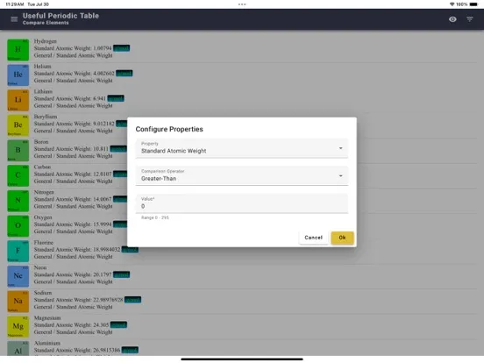
Task: Select the Oxygen O element tile
Action: pyautogui.click(x=18, y=226)
